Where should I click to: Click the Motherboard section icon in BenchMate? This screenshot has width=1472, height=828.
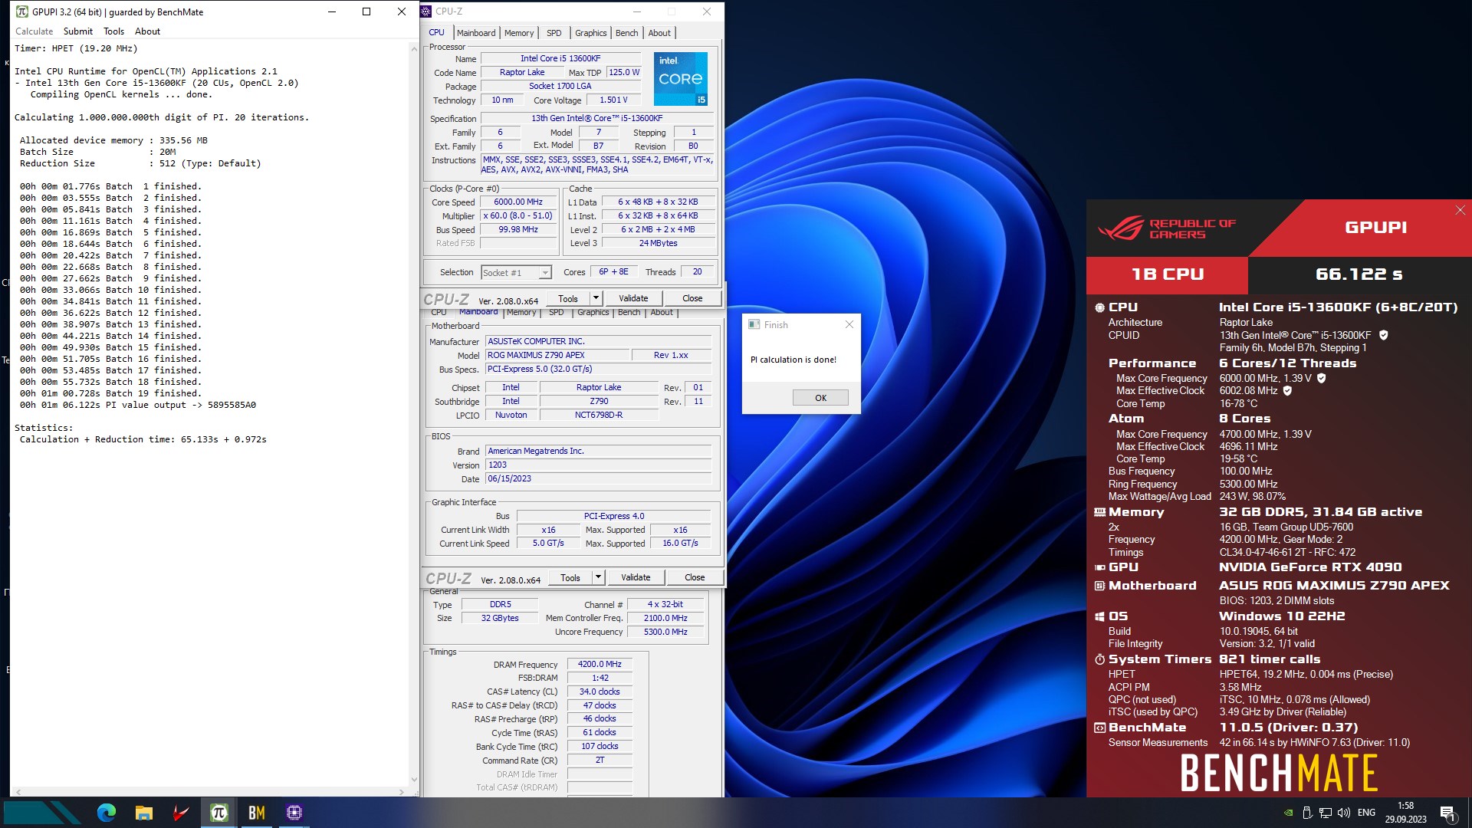(1099, 586)
